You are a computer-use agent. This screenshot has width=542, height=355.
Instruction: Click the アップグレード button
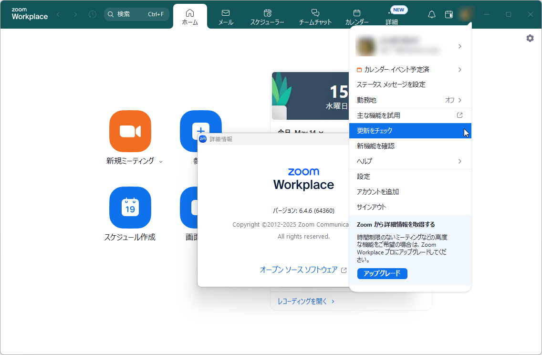(x=382, y=273)
